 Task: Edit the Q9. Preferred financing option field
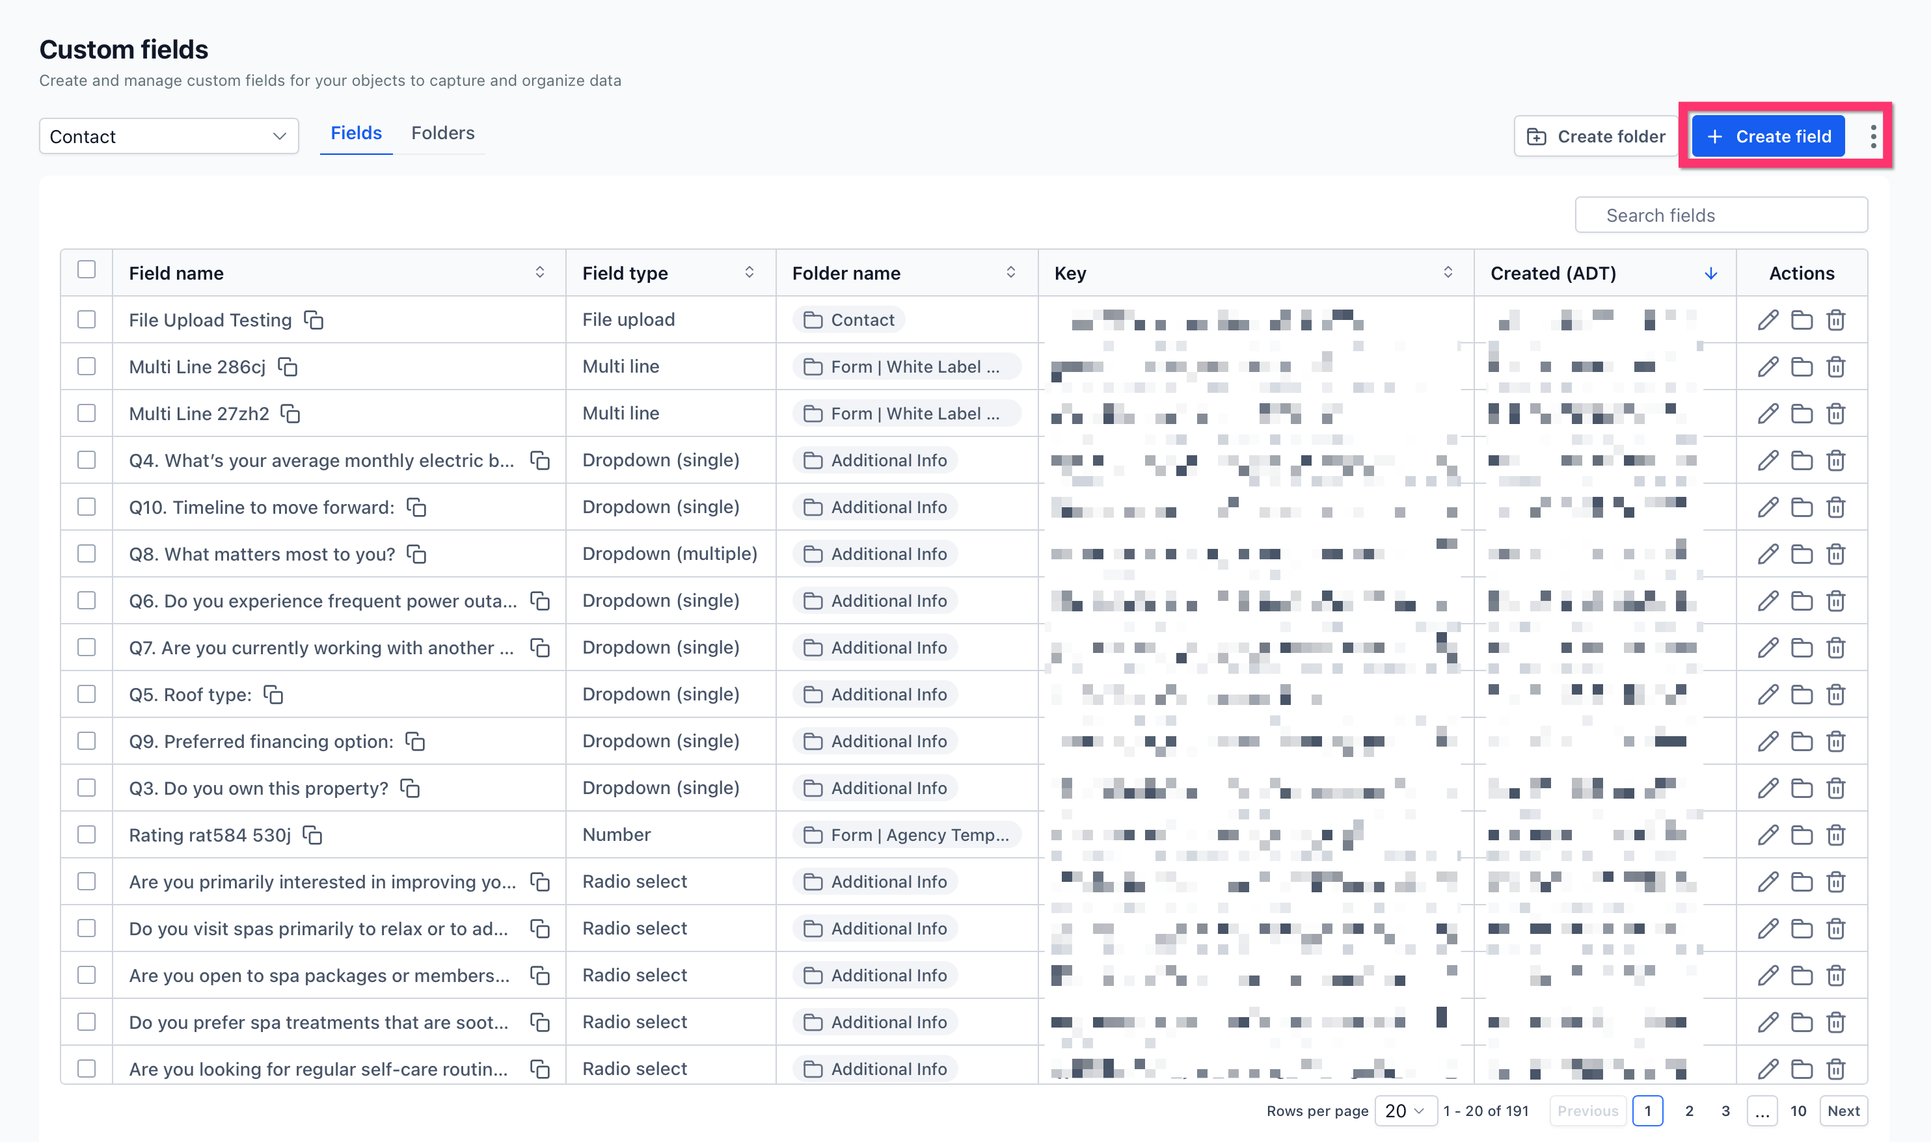(x=1767, y=741)
